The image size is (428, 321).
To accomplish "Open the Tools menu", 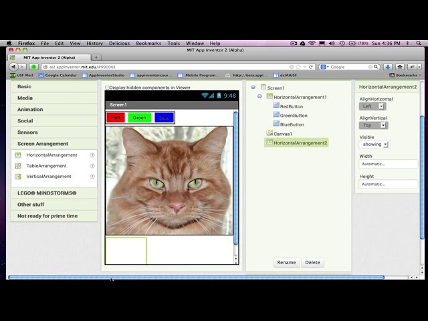I will tap(174, 43).
